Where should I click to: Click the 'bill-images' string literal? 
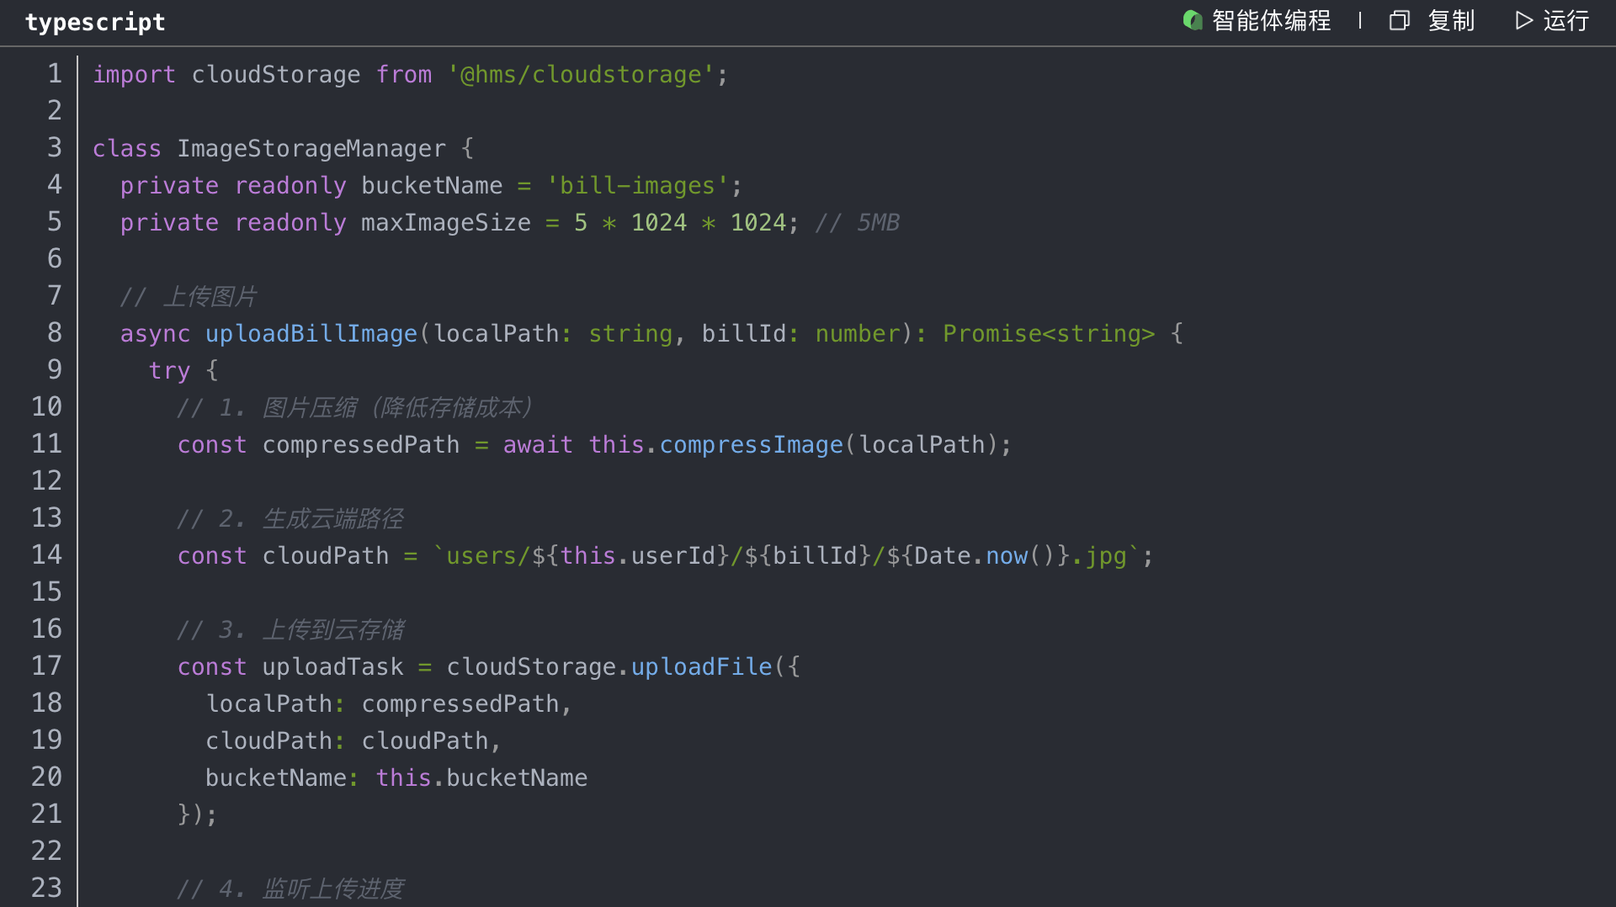point(637,186)
